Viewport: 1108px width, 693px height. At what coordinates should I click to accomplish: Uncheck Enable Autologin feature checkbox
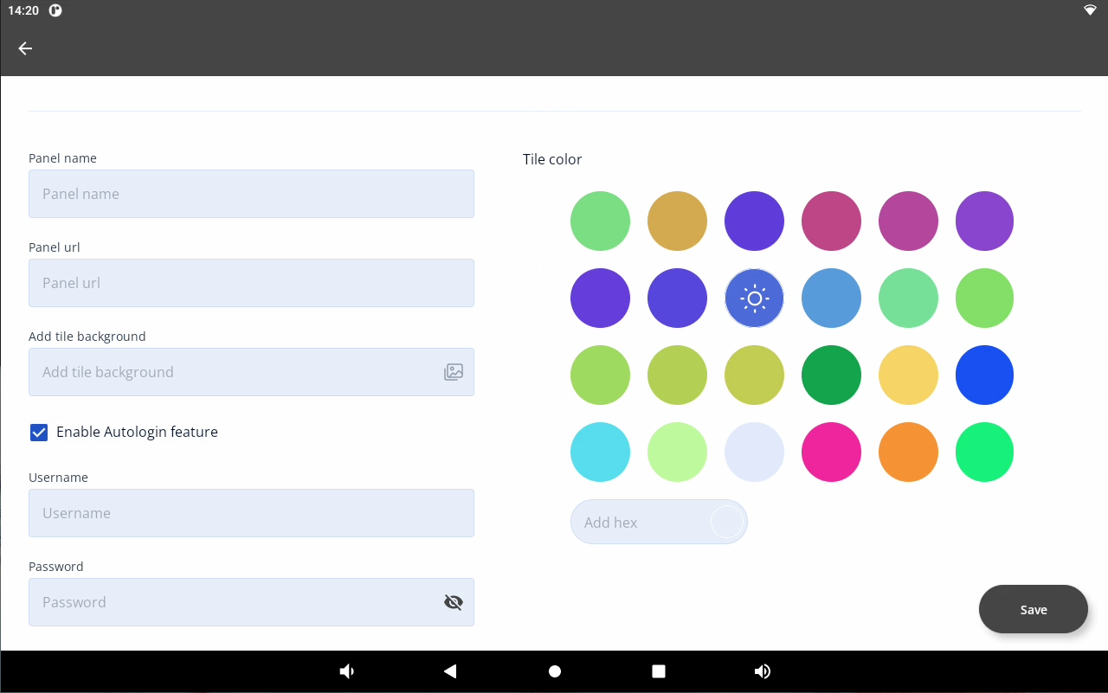[39, 433]
